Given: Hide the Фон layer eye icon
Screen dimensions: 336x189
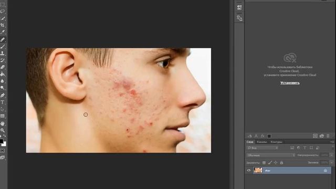Looking at the screenshot, I should [249, 170].
